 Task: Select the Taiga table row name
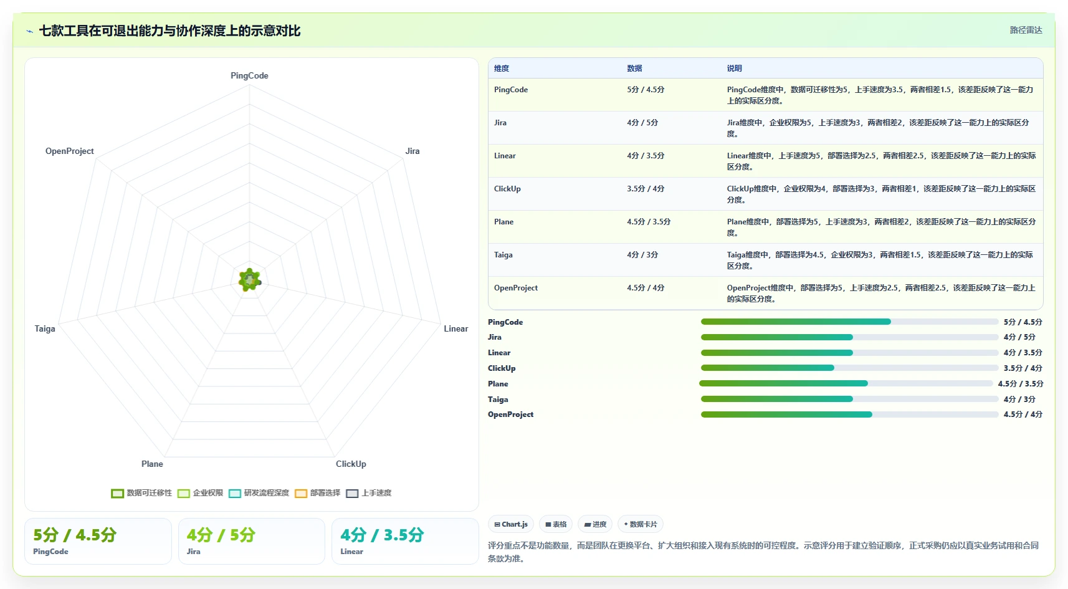click(x=503, y=255)
